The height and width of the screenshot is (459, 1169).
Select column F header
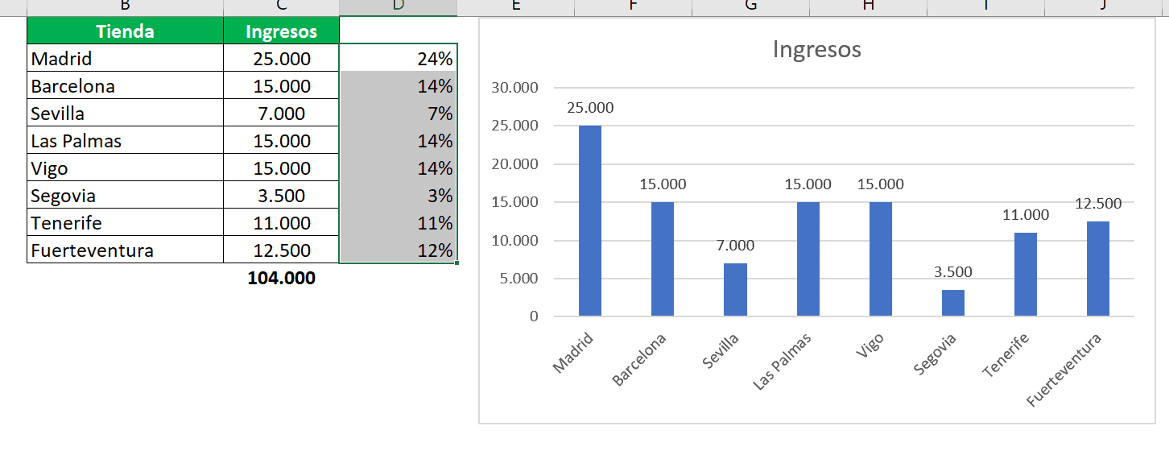[633, 7]
